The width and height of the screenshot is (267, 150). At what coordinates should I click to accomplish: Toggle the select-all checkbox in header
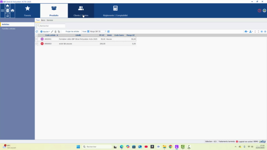tap(36, 35)
